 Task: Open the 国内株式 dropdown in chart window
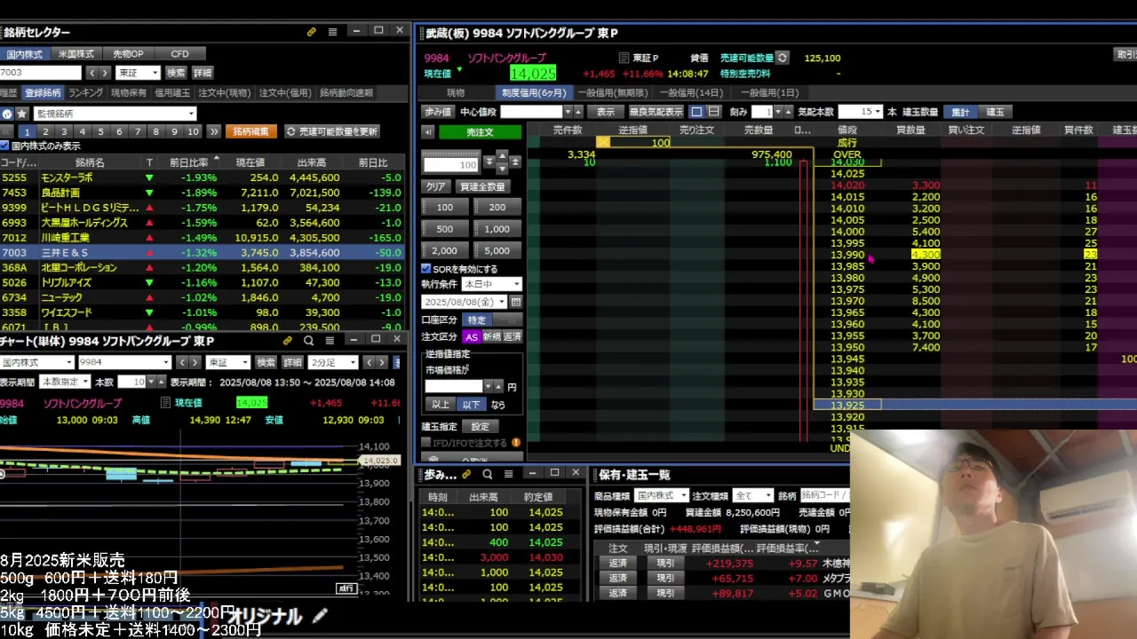click(37, 362)
